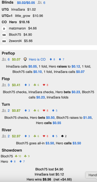Viewport: 97px width, 182px height.
Task: Click the river pot amount $2.97
Action: pyautogui.click(x=16, y=136)
